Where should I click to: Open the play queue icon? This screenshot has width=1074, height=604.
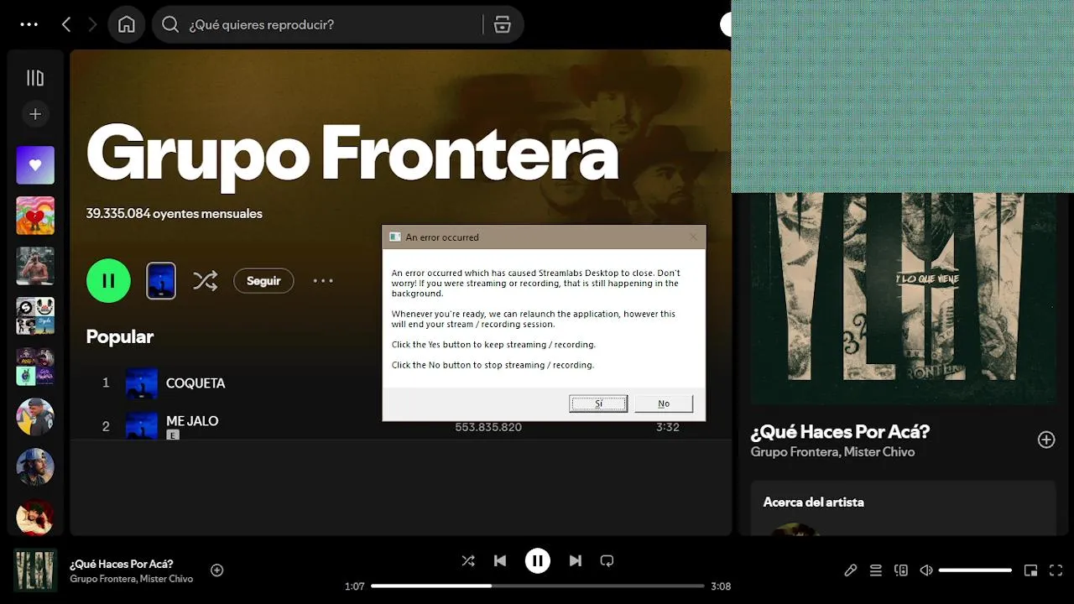click(876, 570)
